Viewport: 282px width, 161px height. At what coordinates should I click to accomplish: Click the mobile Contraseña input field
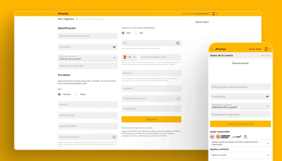tap(240, 97)
